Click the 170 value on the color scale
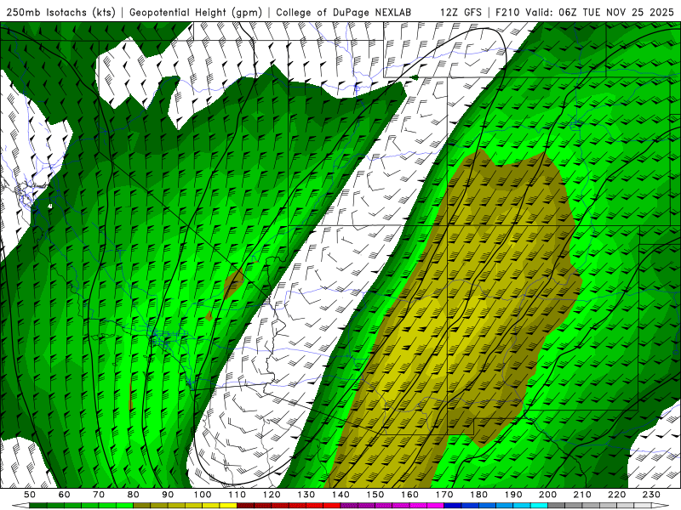This screenshot has height=510, width=681. [x=444, y=495]
